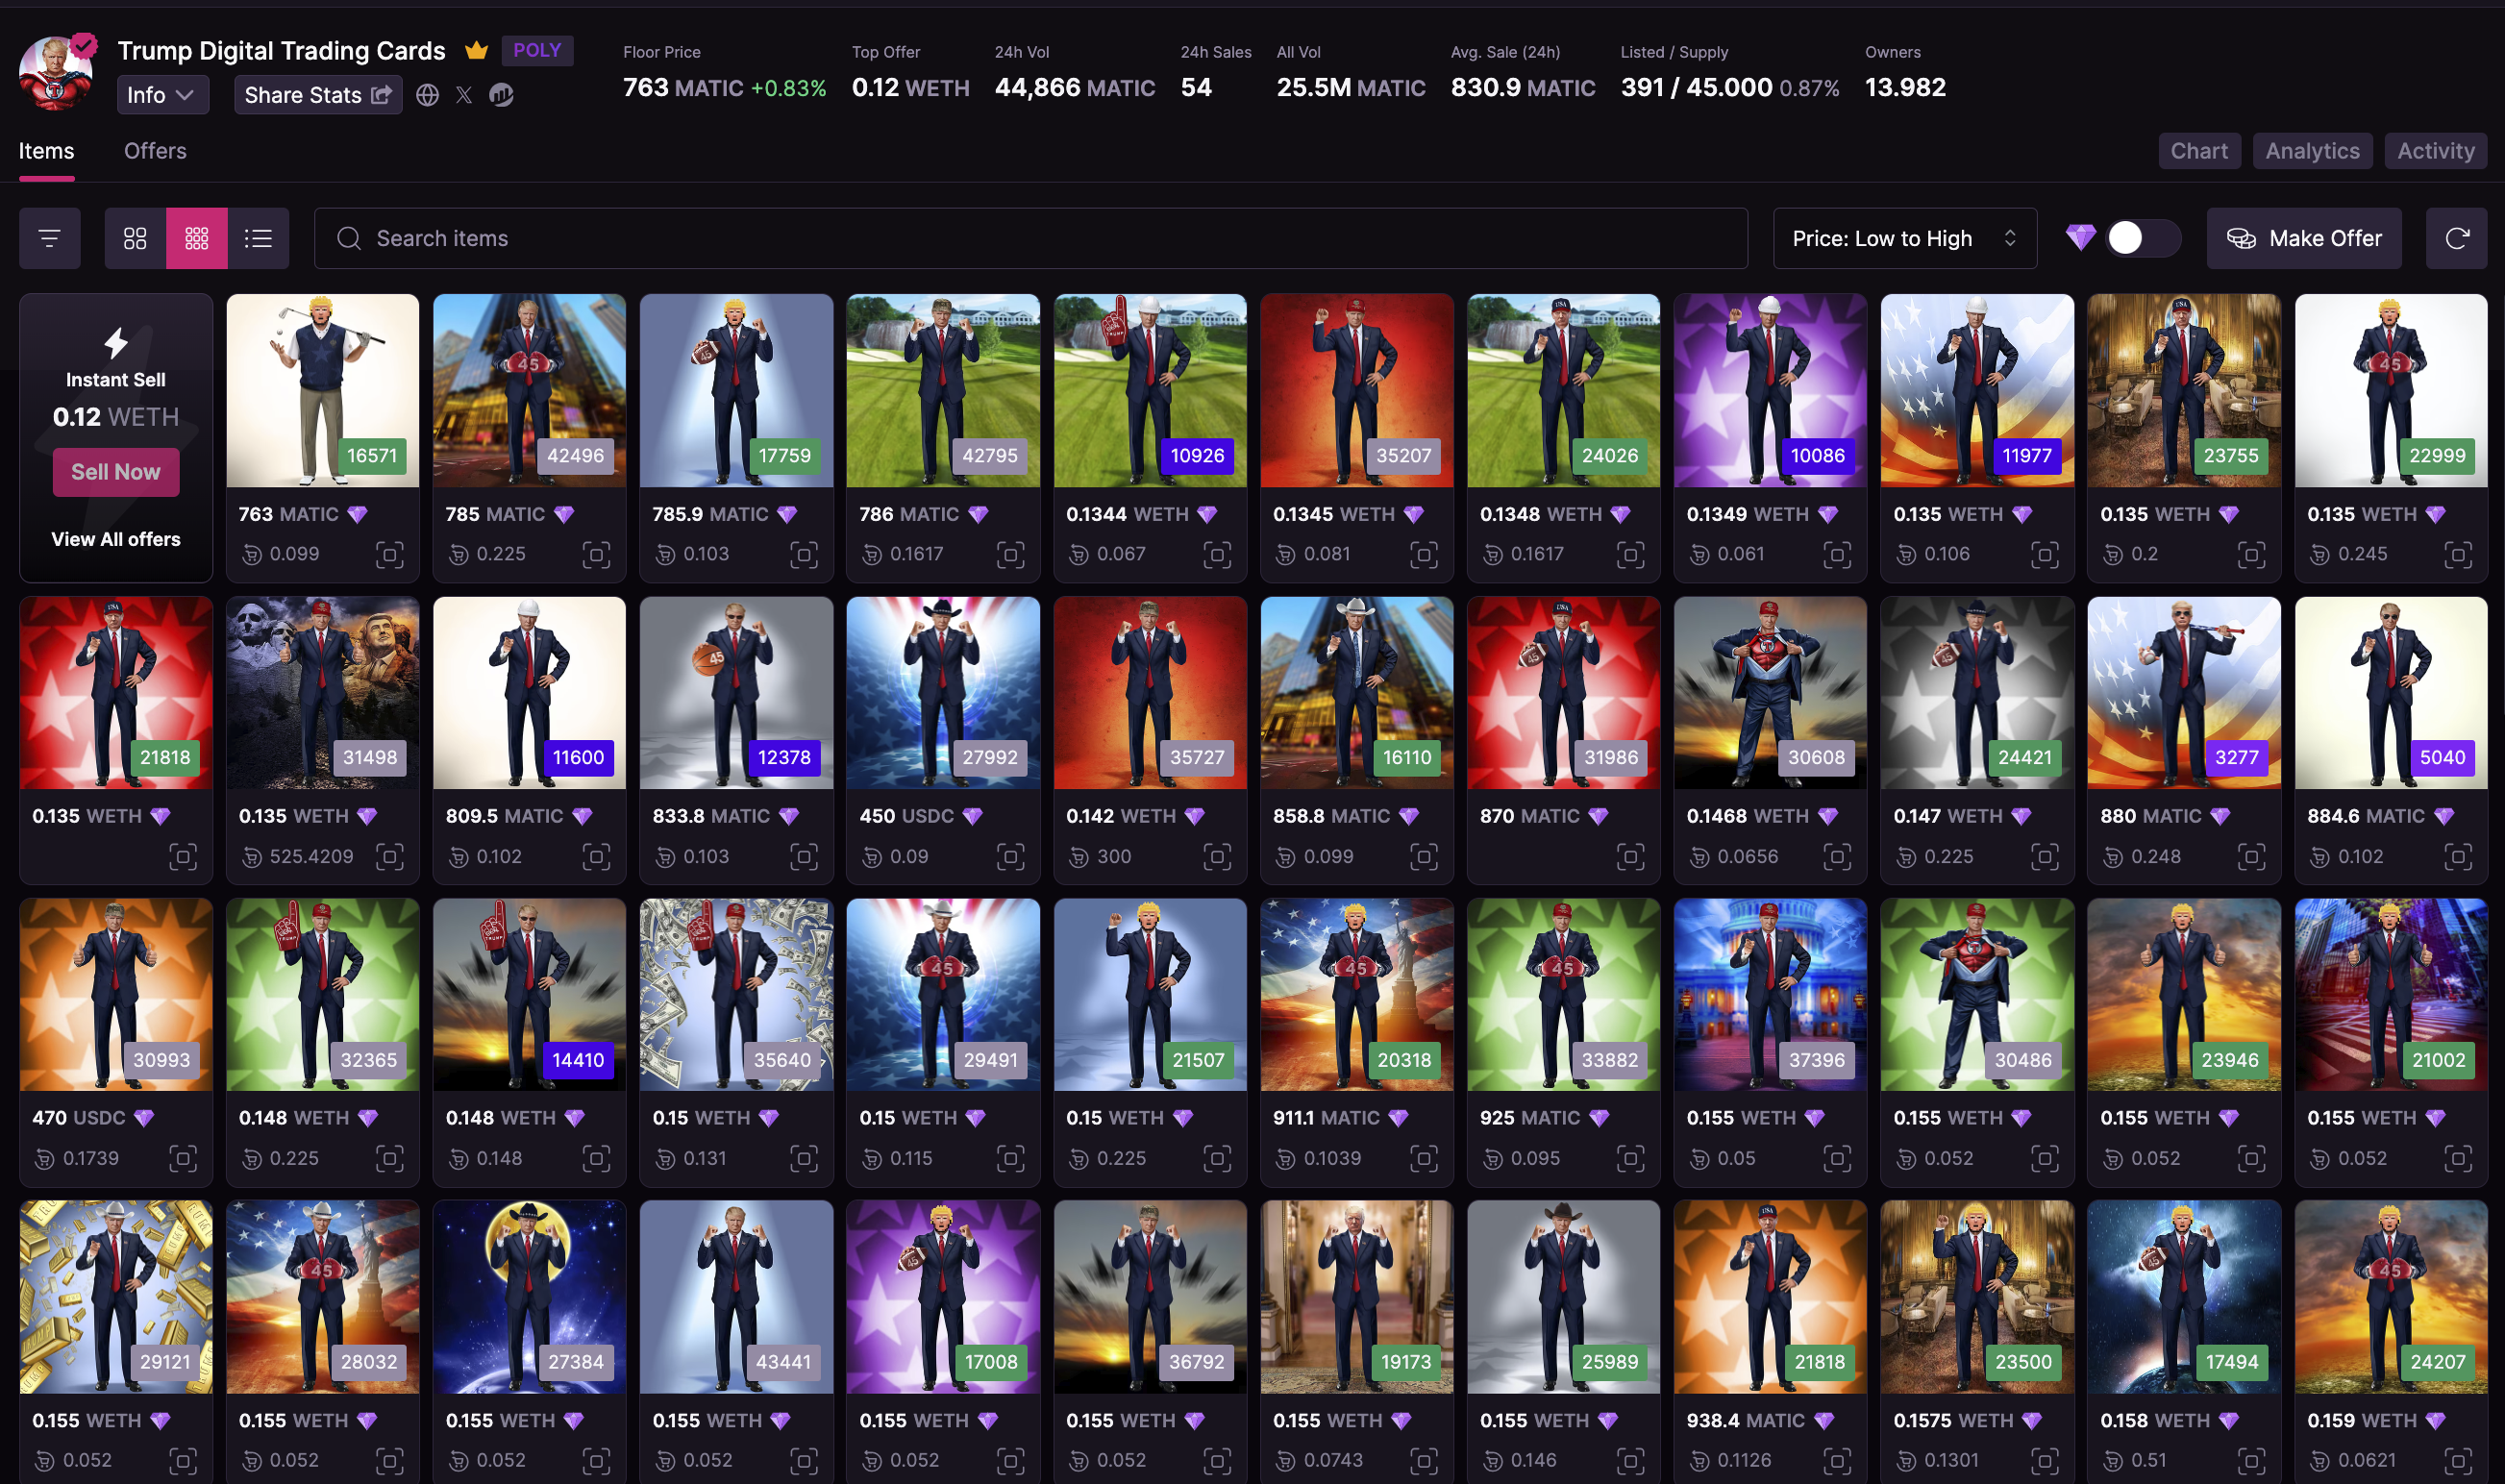Image resolution: width=2505 pixels, height=1484 pixels.
Task: Open the full moon cowboy card 27384
Action: click(529, 1297)
